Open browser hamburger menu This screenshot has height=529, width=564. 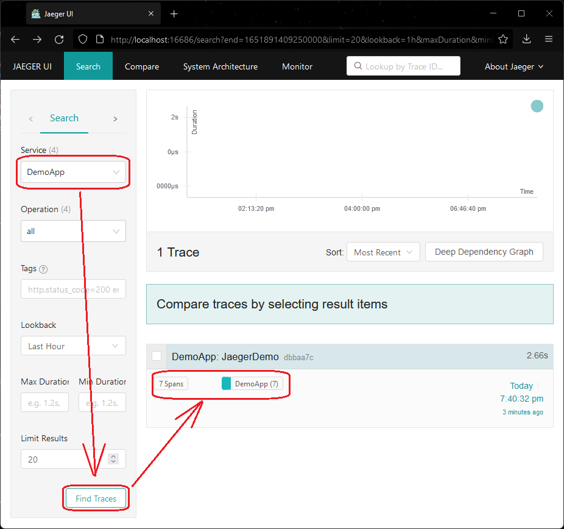pos(549,39)
